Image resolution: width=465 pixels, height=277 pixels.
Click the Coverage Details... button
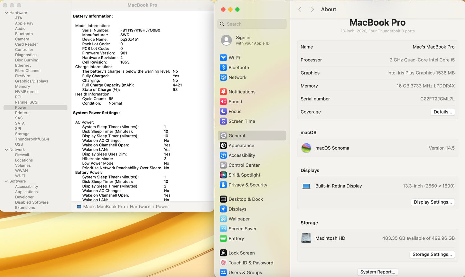click(442, 112)
